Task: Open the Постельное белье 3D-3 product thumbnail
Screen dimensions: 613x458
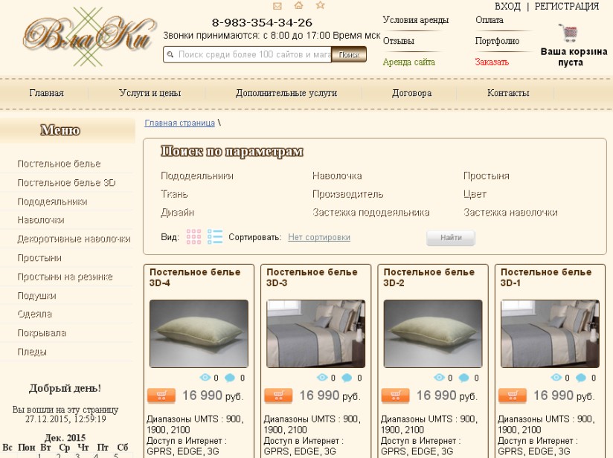Action: click(316, 334)
